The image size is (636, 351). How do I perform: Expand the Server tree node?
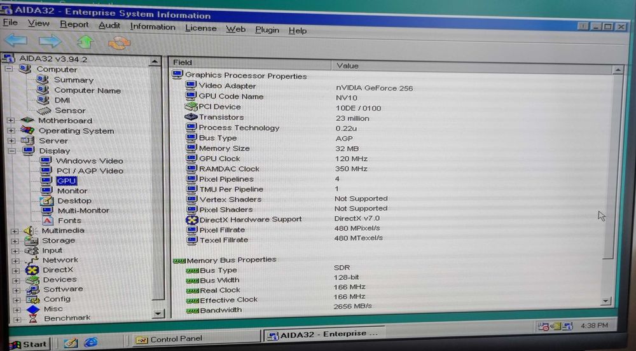[x=11, y=141]
